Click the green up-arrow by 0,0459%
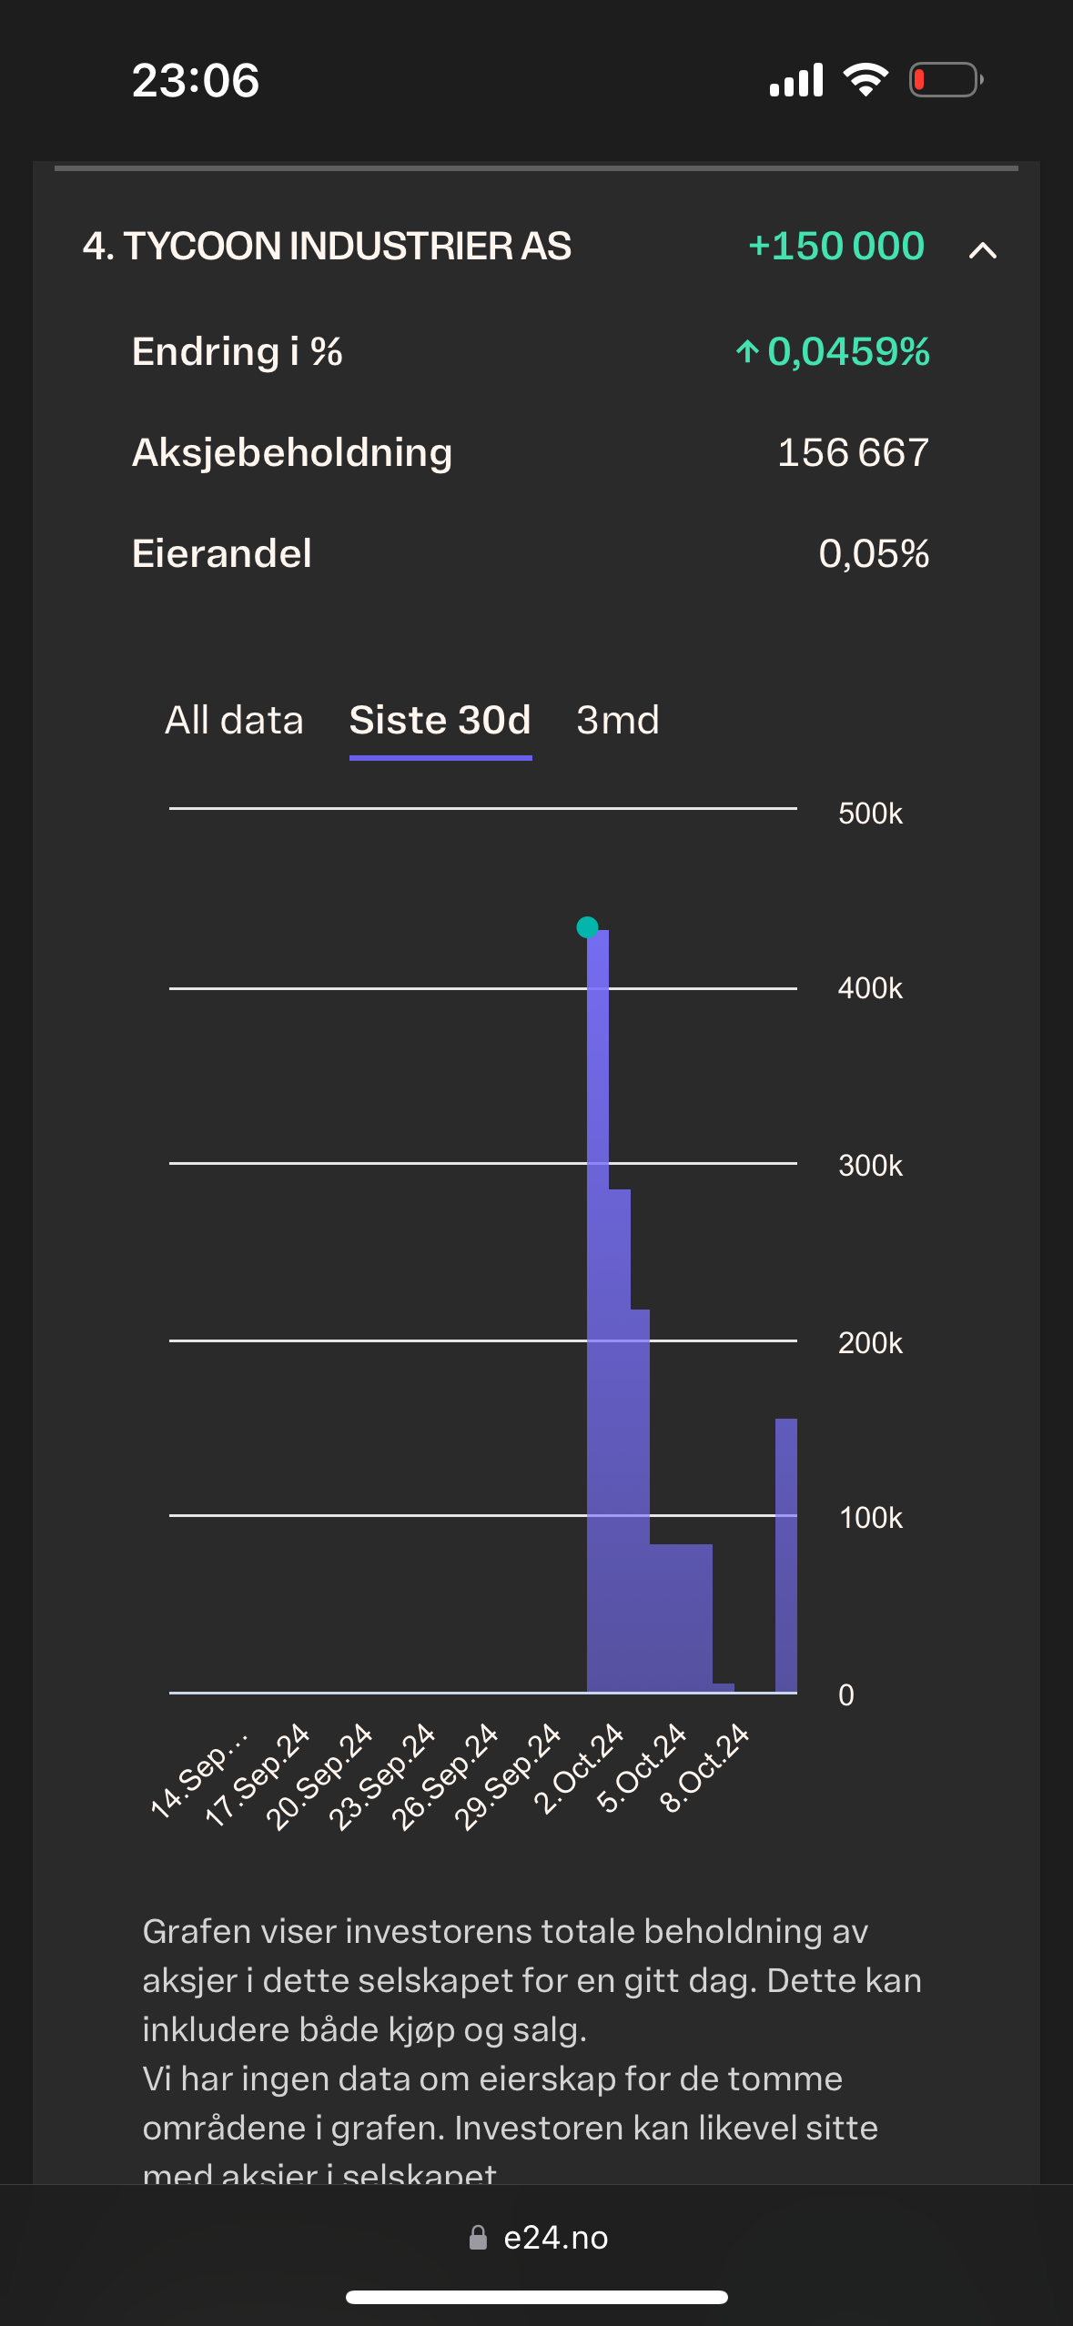 pos(747,351)
